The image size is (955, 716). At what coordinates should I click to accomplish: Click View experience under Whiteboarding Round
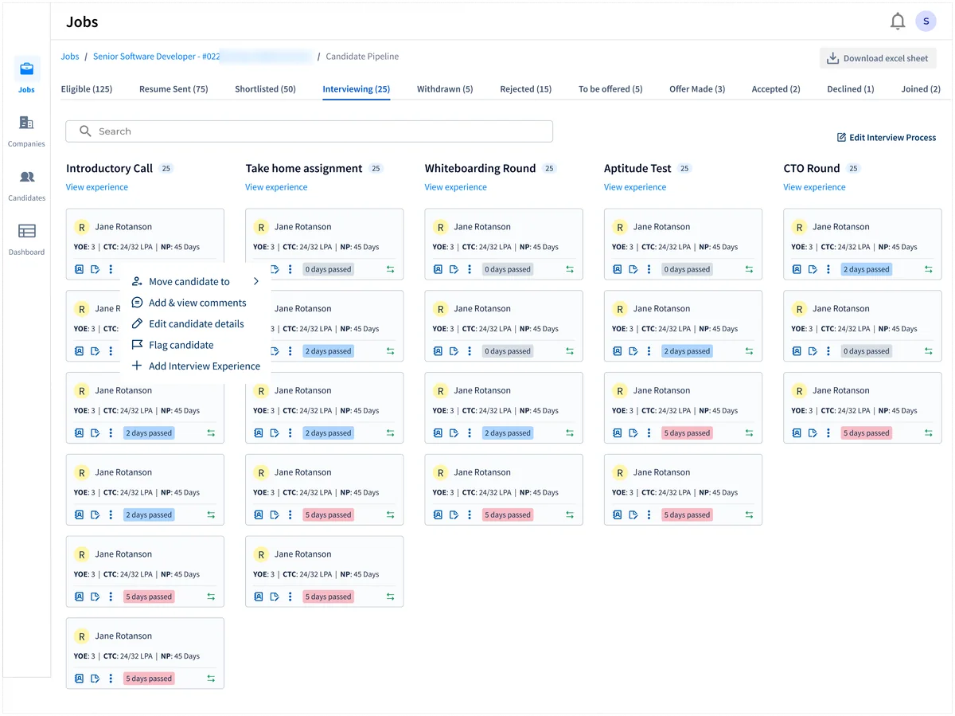[x=455, y=187]
